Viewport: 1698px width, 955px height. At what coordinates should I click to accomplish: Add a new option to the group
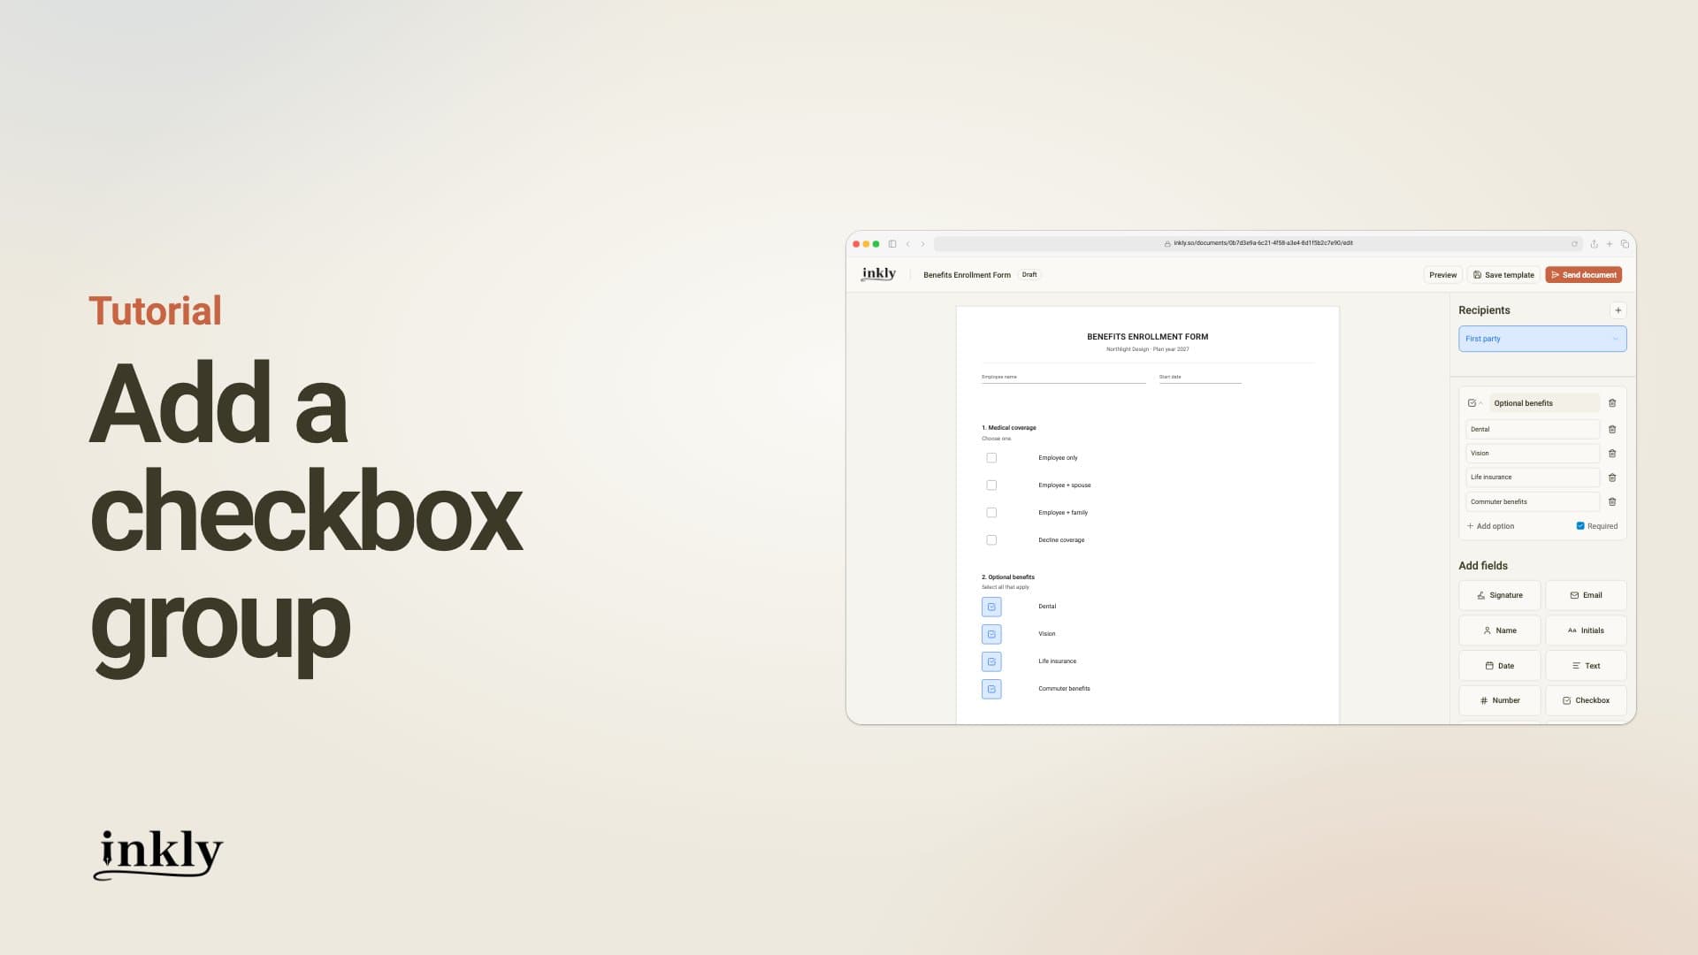(x=1491, y=526)
